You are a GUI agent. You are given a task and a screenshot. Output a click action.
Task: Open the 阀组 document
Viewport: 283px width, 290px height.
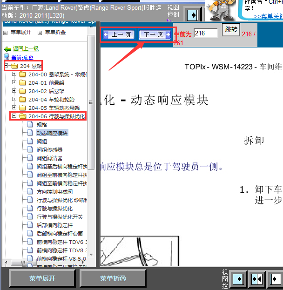point(42,142)
